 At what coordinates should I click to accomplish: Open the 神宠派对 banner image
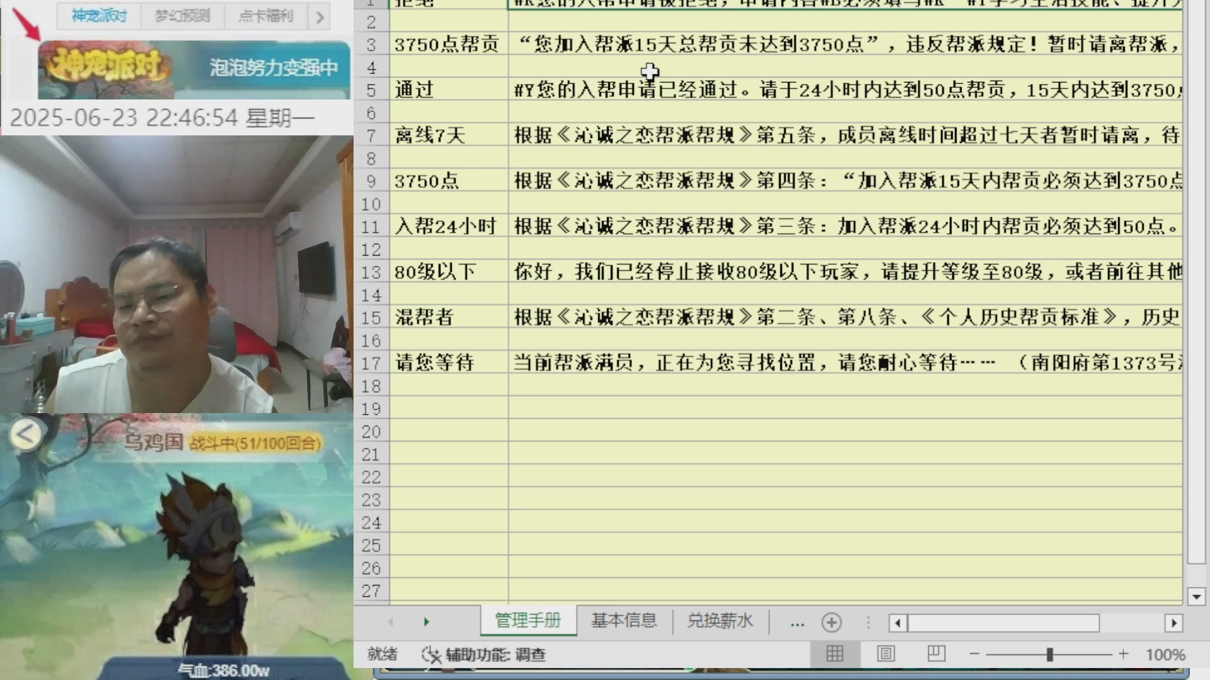pos(194,70)
